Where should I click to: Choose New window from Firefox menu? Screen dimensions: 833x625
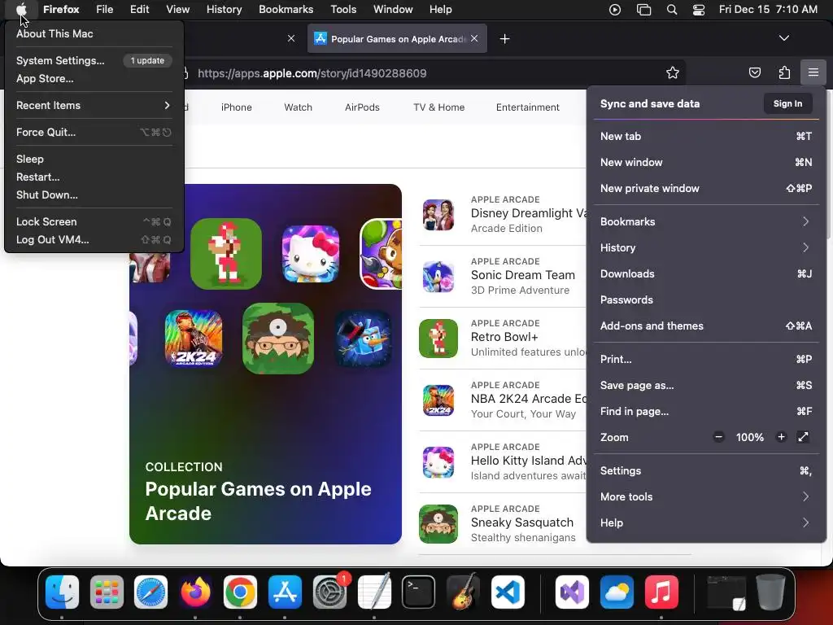click(x=706, y=162)
